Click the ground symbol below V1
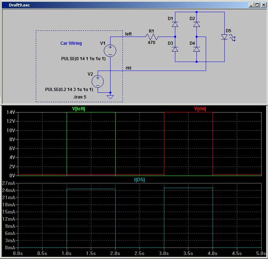 click(110, 97)
